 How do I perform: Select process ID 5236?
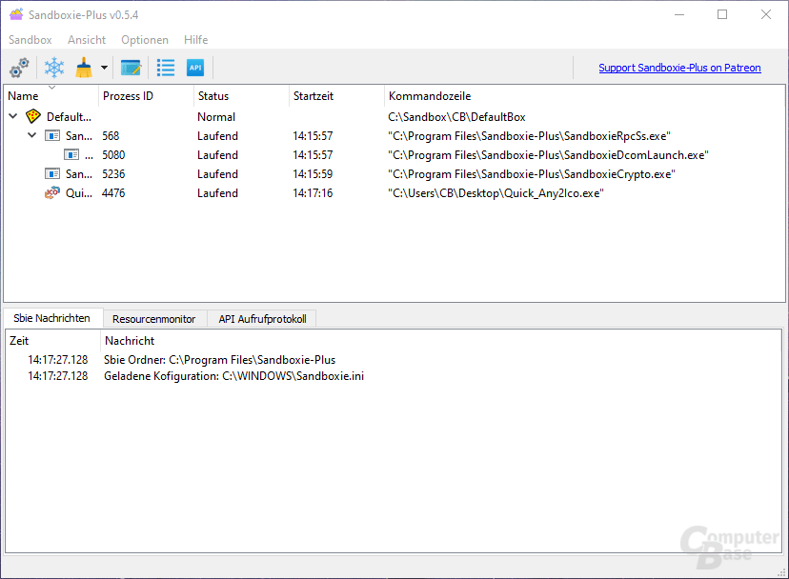pyautogui.click(x=113, y=174)
